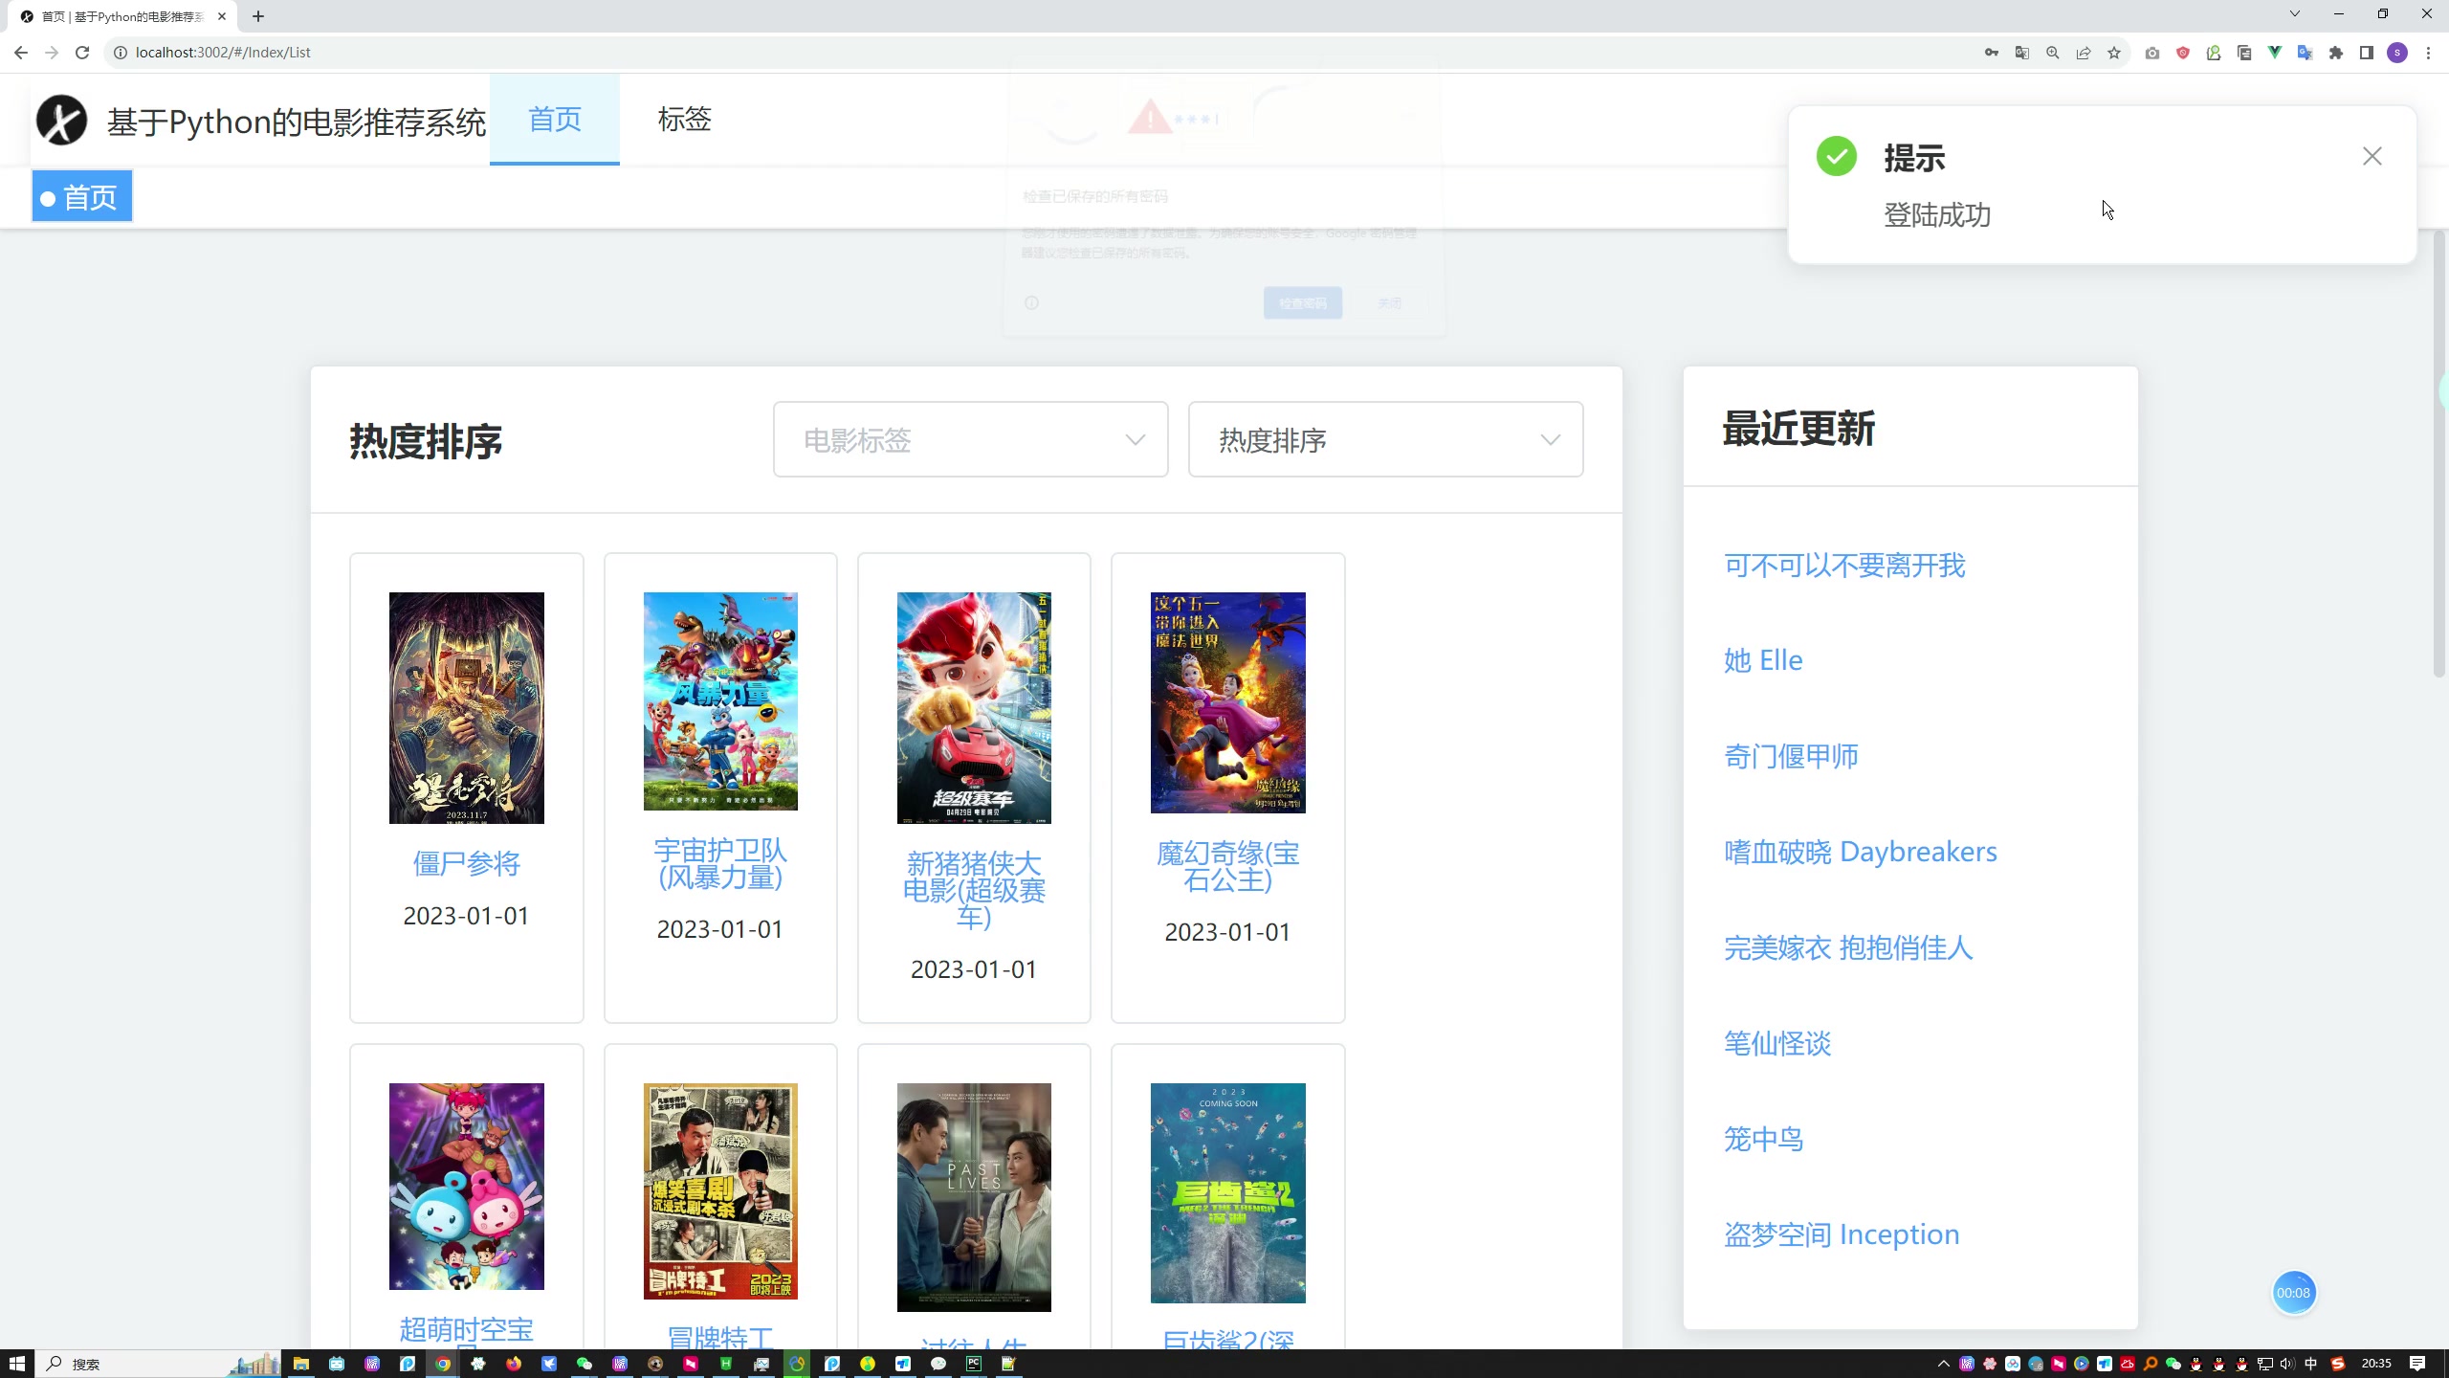
Task: Open WeChat from the taskbar
Action: (585, 1364)
